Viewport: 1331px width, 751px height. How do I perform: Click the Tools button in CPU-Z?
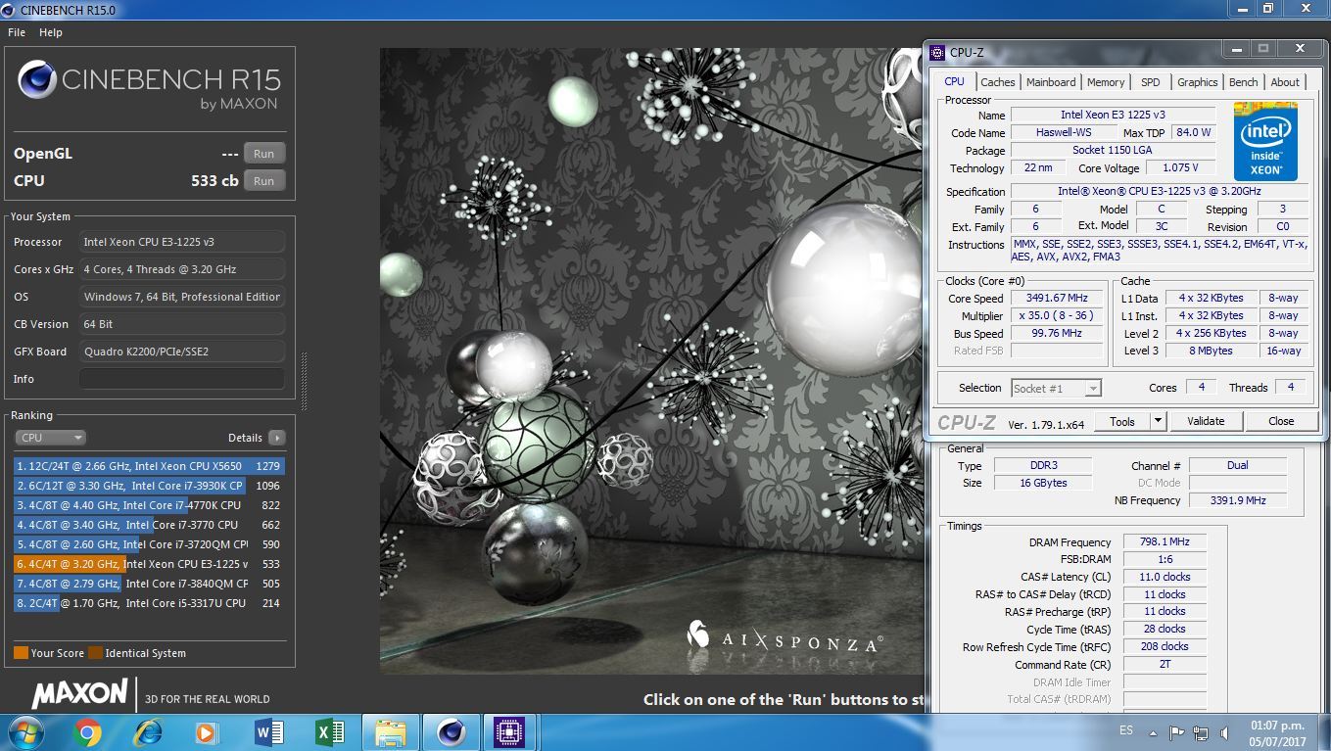[x=1122, y=421]
